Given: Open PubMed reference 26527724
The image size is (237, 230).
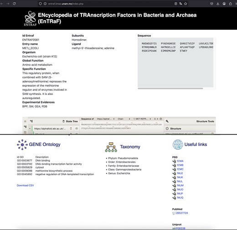Looking at the screenshot, I should click(x=182, y=213).
